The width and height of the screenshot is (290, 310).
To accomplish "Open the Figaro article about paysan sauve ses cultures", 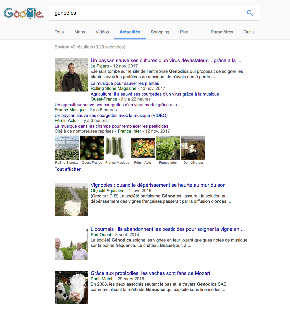I will click(x=166, y=60).
